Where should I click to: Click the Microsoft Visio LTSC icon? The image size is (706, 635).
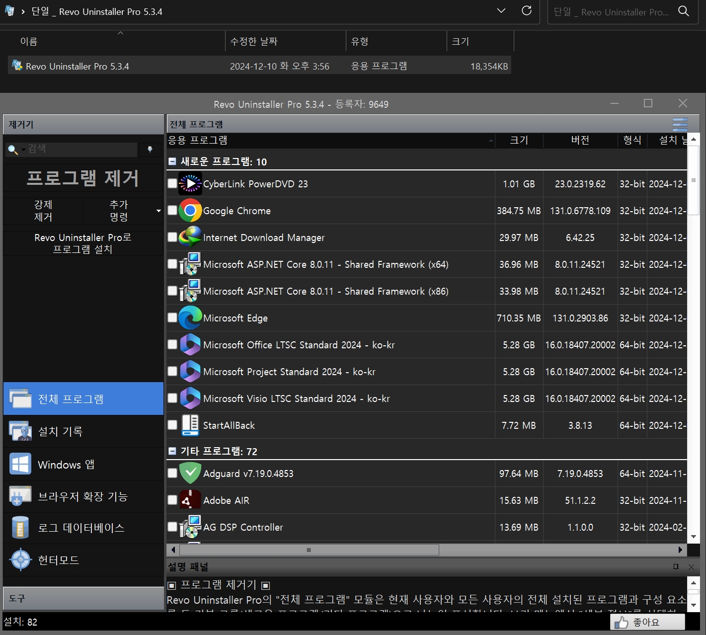tap(190, 398)
